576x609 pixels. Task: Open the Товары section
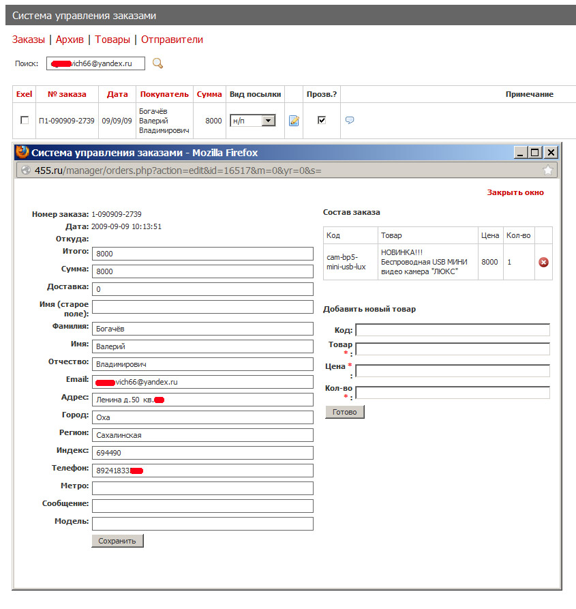tap(112, 40)
